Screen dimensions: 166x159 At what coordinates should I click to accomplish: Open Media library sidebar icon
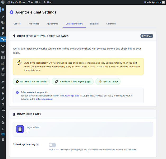click(x=3, y=23)
